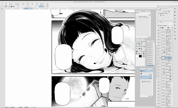Click Add sub tool button
Screen dimensions: 178x108
[146, 82]
